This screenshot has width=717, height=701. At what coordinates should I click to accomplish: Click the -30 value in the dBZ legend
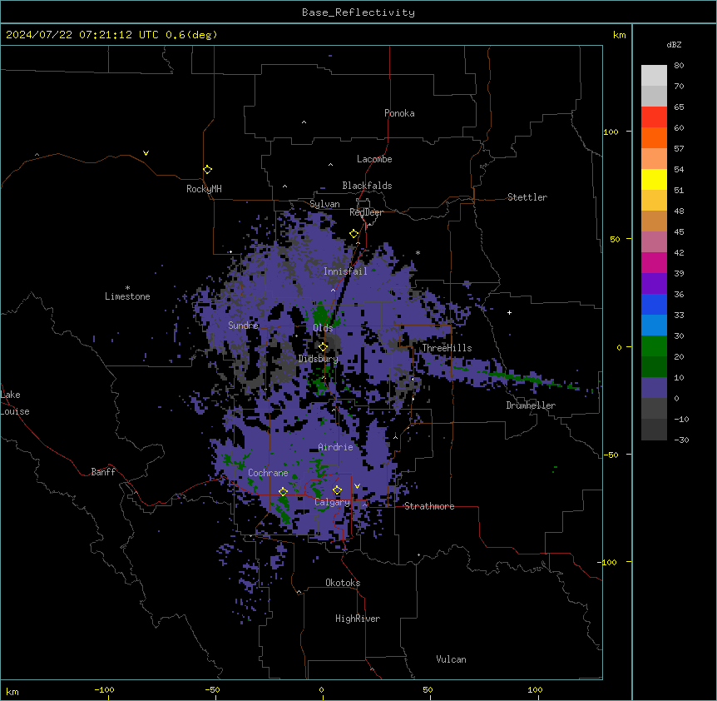click(681, 440)
